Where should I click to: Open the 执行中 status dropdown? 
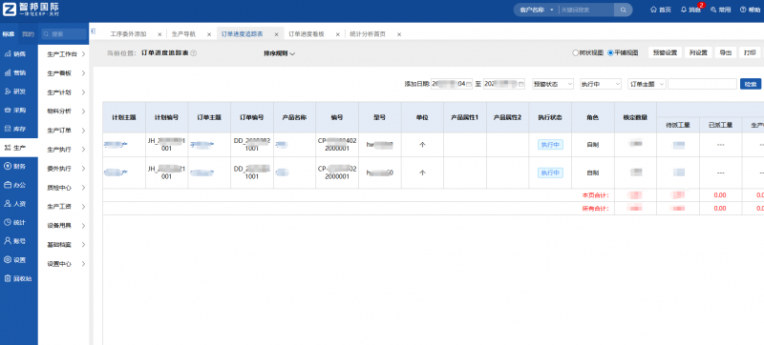[601, 84]
